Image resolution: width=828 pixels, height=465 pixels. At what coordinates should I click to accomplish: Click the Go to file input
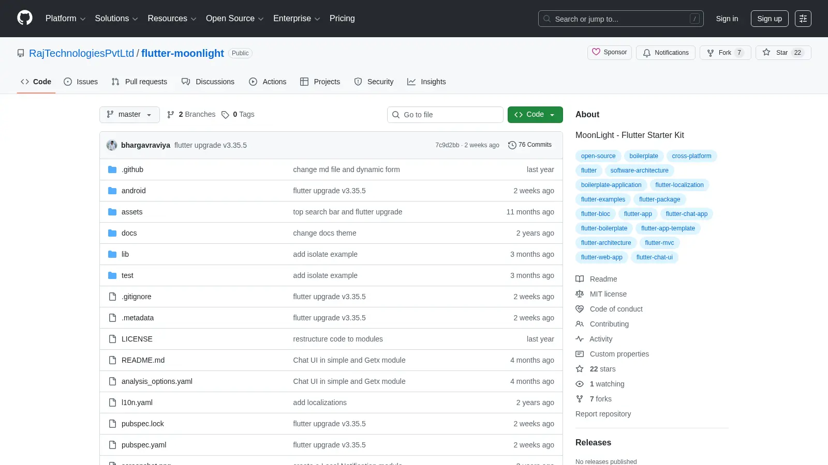click(445, 115)
